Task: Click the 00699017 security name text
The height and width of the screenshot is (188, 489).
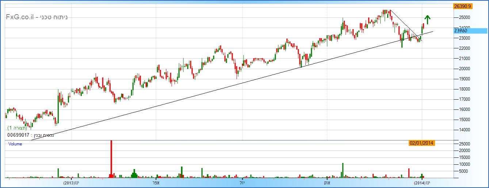Action: click(31, 135)
